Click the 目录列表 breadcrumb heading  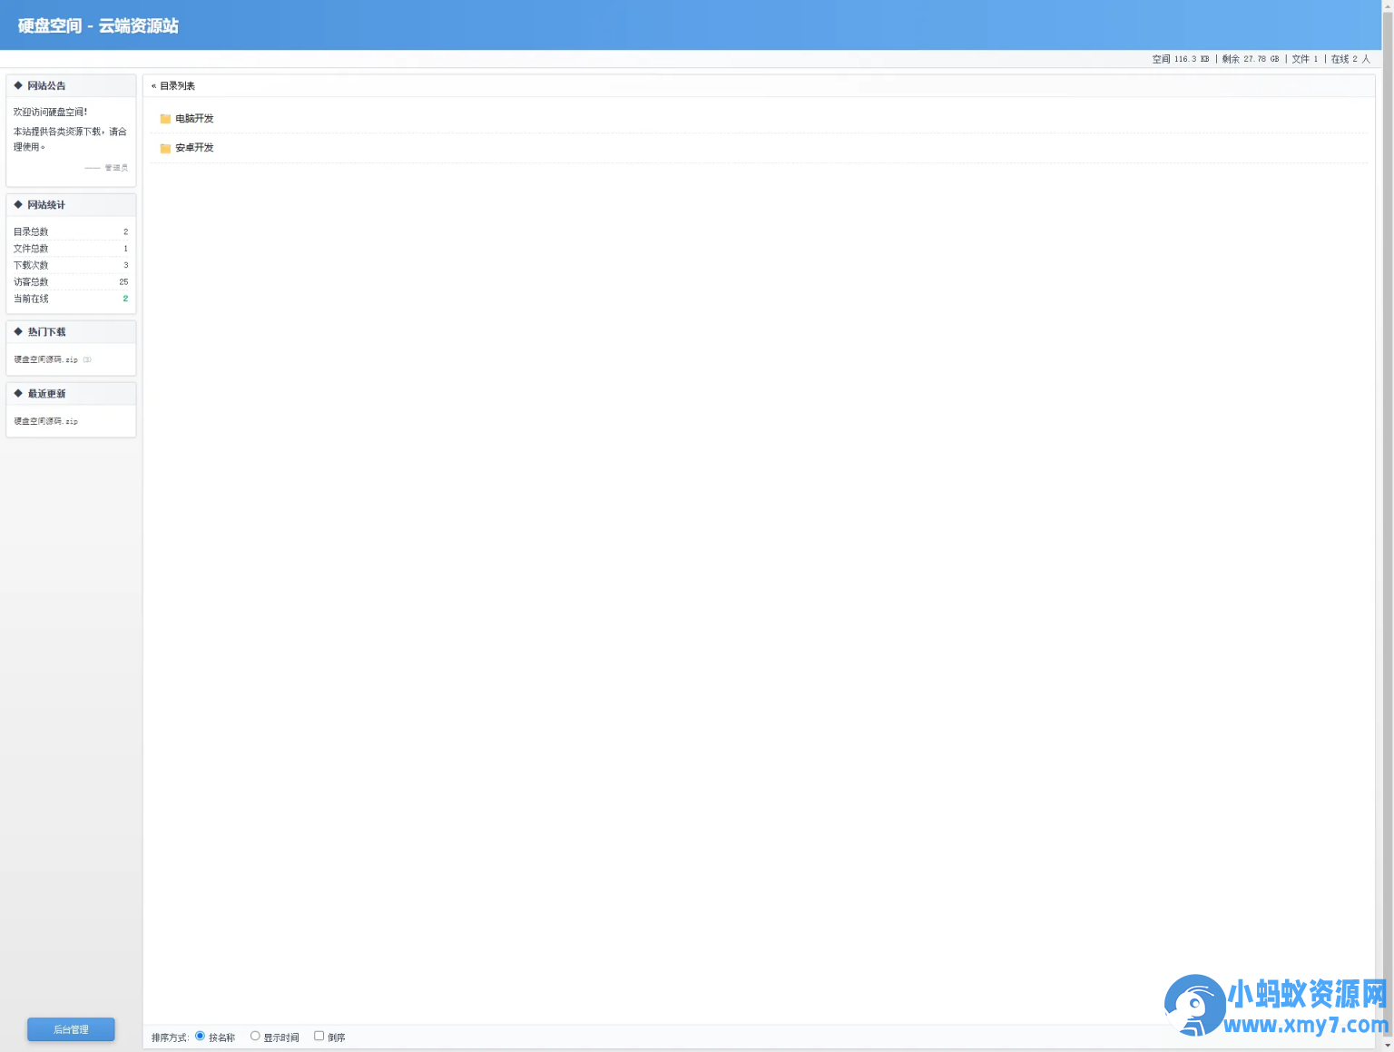coord(178,86)
